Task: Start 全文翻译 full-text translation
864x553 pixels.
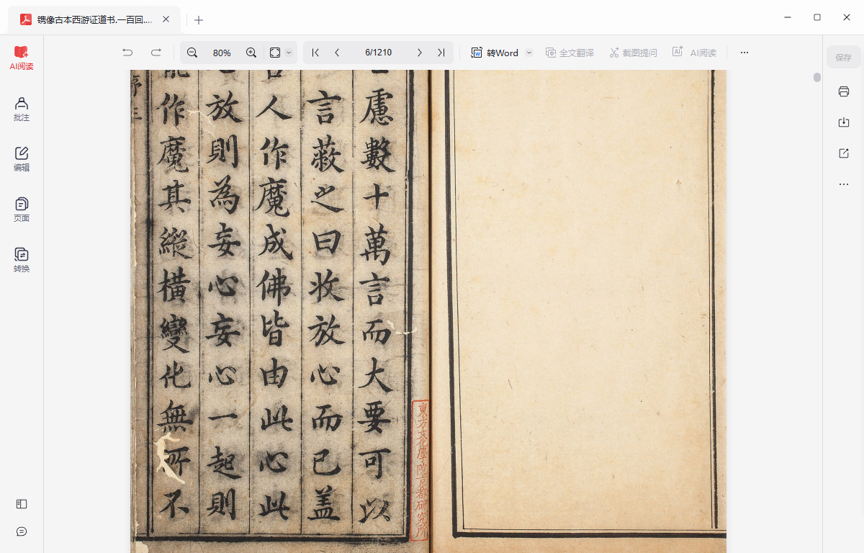Action: [570, 53]
